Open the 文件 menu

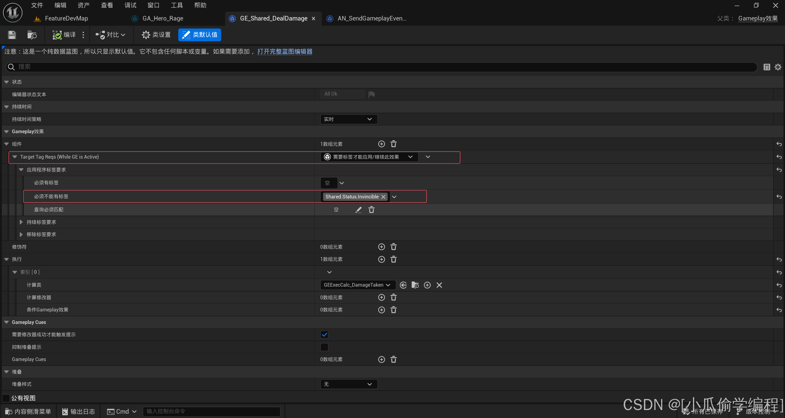click(x=37, y=5)
